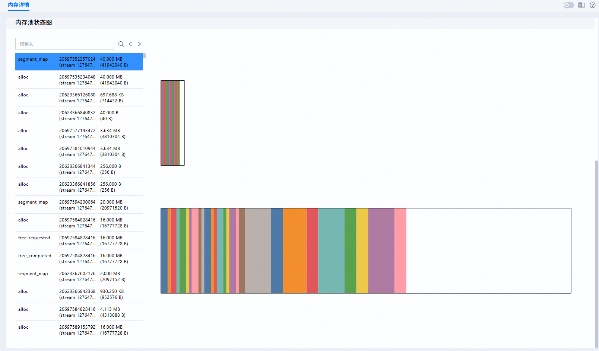Click the yellow block beside the mauve block
This screenshot has height=351, width=599.
[x=362, y=251]
